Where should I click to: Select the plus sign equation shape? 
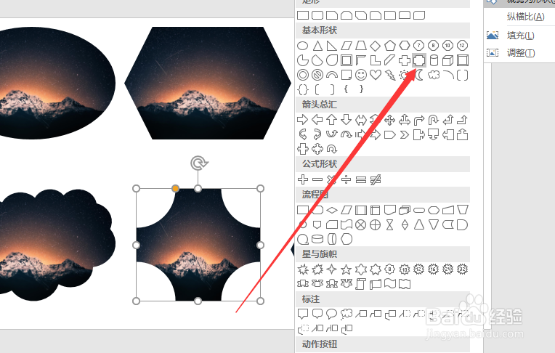[303, 179]
